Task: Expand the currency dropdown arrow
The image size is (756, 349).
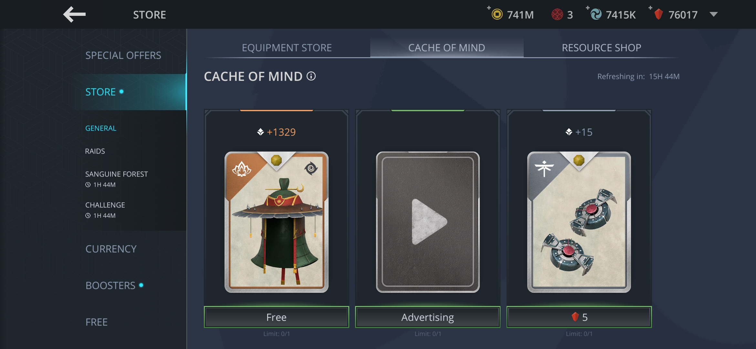Action: (714, 15)
